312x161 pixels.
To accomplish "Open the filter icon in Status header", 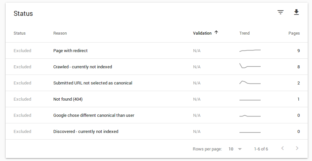I will point(281,13).
